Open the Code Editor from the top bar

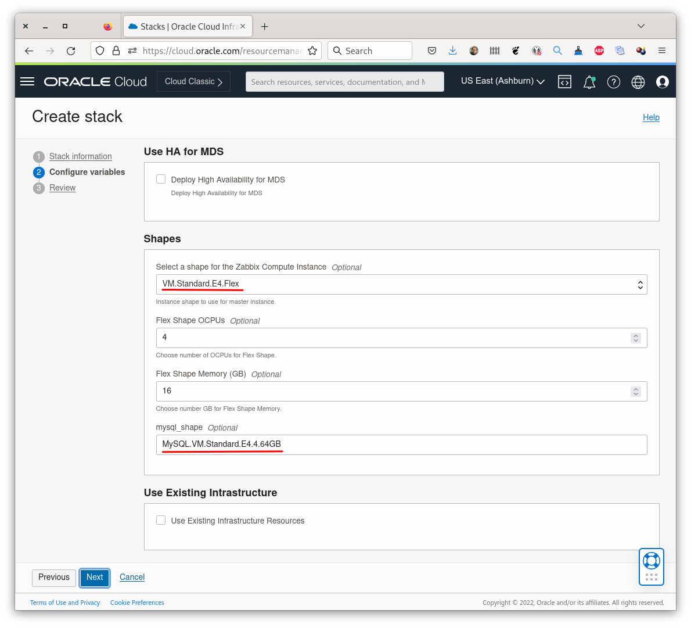[564, 82]
